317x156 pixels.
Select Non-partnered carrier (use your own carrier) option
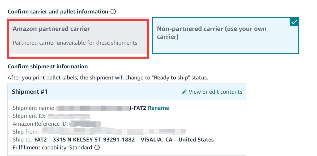[x=225, y=36]
